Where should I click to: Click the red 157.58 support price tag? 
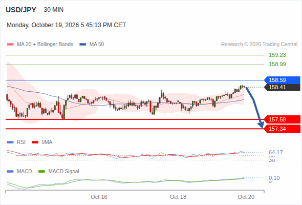tap(282, 119)
